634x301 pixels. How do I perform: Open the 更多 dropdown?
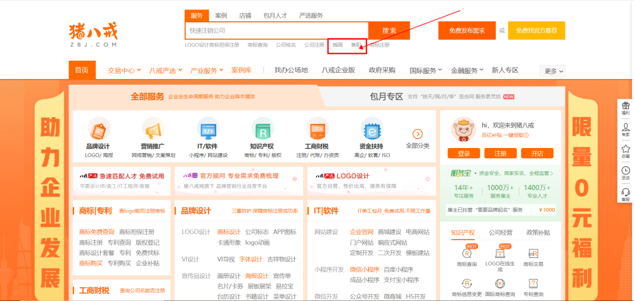pyautogui.click(x=552, y=71)
